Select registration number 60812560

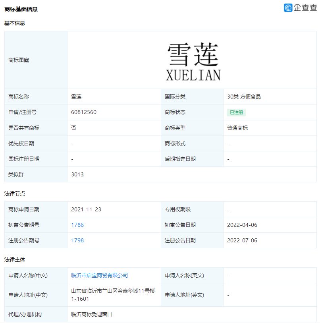pos(84,112)
